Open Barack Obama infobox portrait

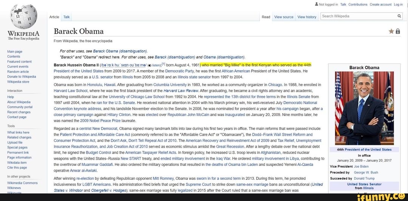(x=364, y=108)
